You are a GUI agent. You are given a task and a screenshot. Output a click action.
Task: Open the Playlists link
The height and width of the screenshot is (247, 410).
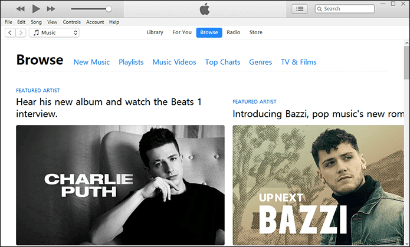click(131, 62)
